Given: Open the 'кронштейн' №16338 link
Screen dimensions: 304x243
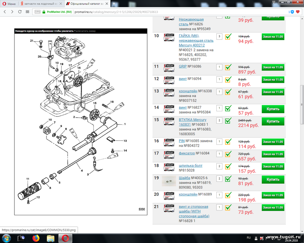Looking at the screenshot, I should click(x=188, y=91).
